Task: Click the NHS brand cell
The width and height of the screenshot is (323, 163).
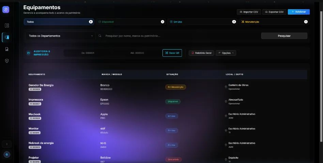Action: [103, 143]
